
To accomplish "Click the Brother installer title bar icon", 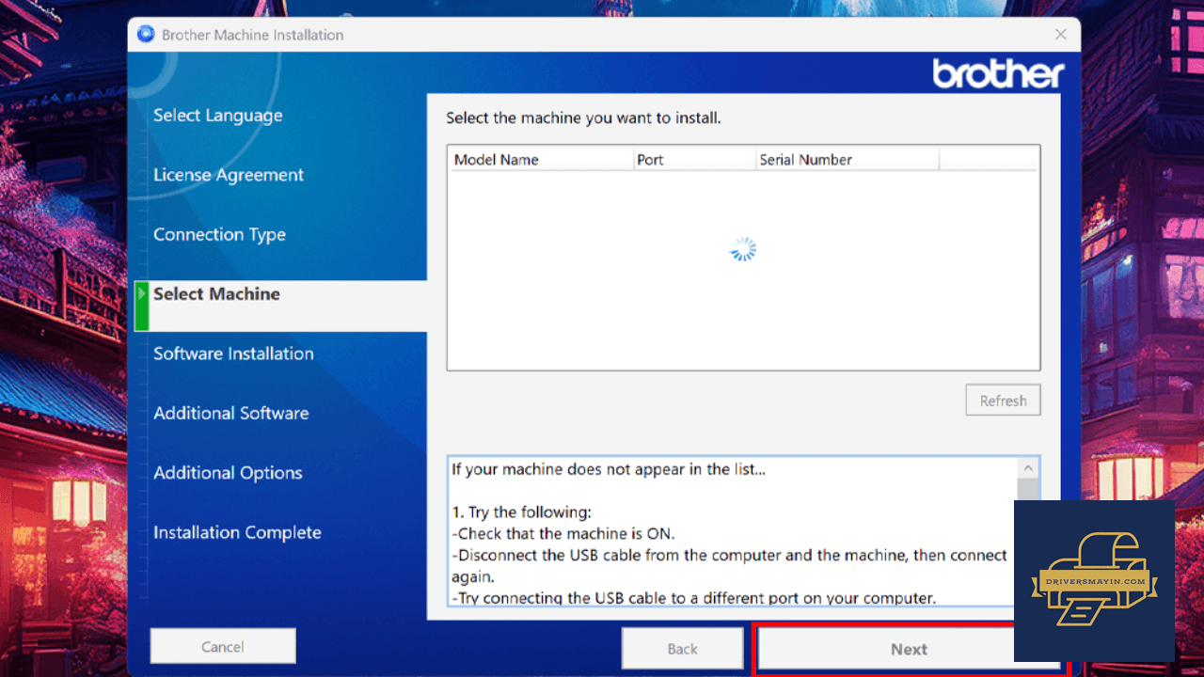I will click(146, 35).
